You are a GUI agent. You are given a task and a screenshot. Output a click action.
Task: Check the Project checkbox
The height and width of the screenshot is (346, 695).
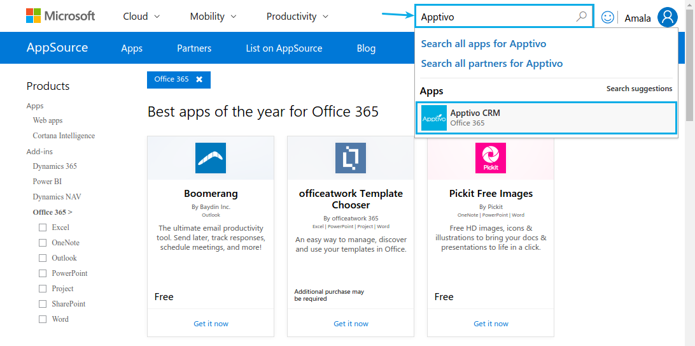[43, 289]
